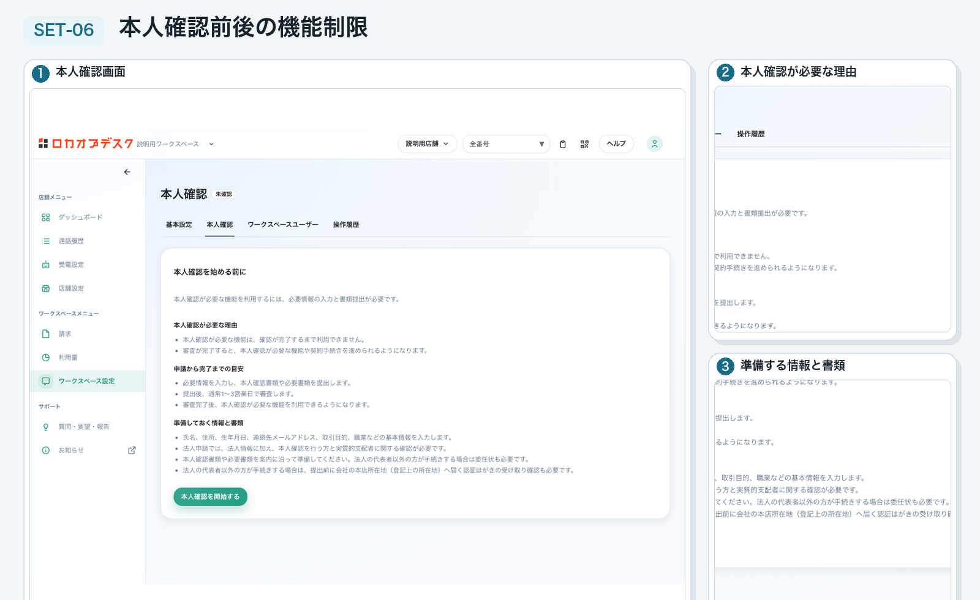Viewport: 980px width, 600px height.
Task: Click the ロカオプデスク logo
Action: tap(86, 143)
